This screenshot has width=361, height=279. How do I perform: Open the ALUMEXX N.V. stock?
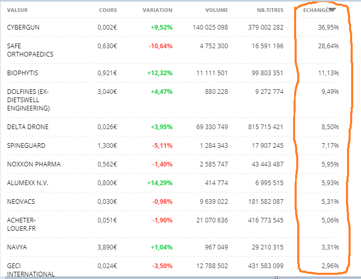coord(27,183)
